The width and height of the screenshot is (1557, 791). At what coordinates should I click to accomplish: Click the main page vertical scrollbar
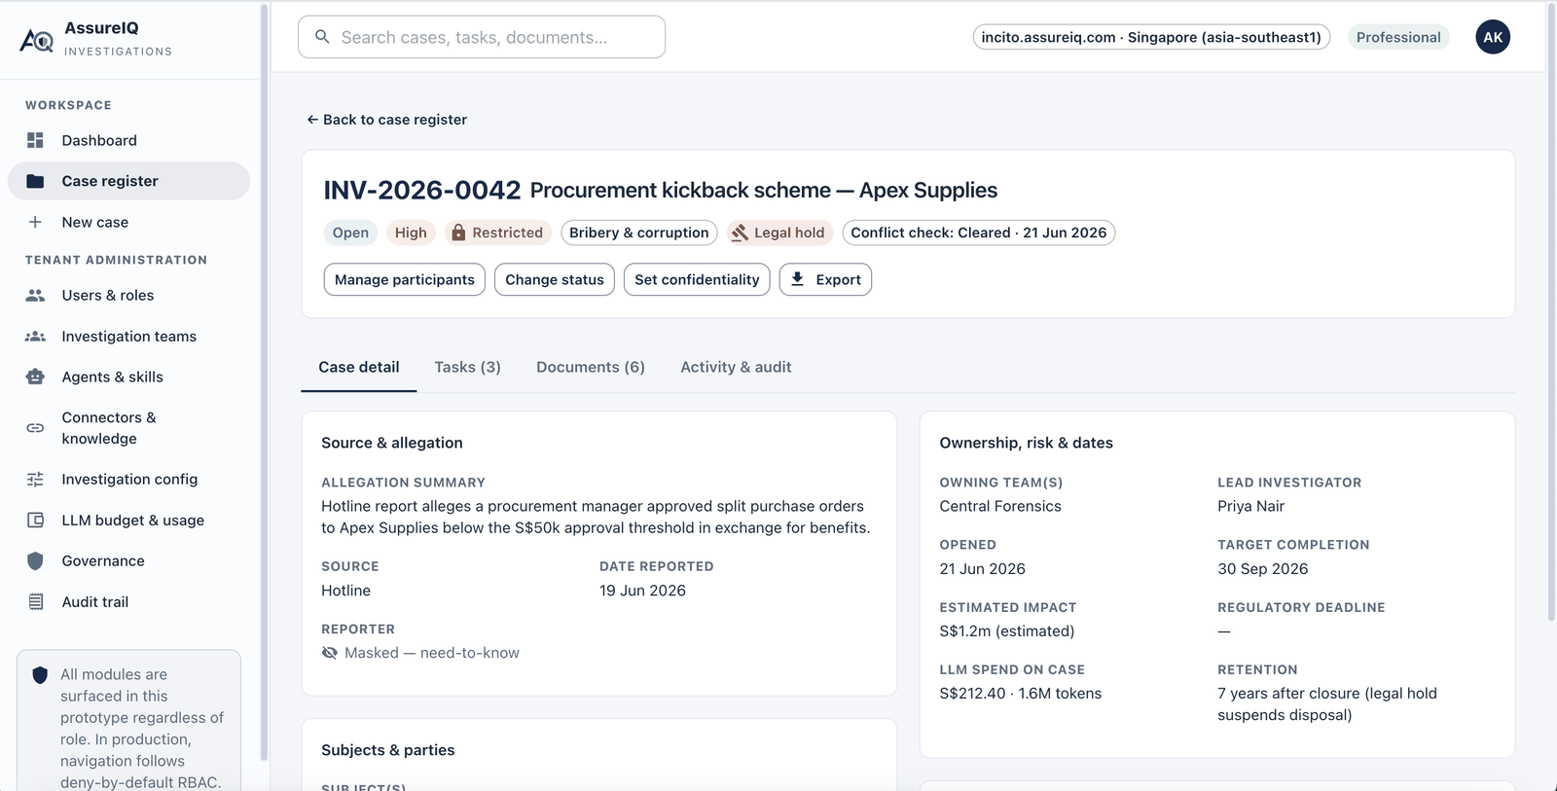[1551, 313]
